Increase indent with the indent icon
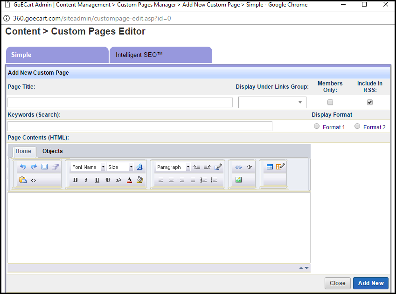 coord(196,167)
